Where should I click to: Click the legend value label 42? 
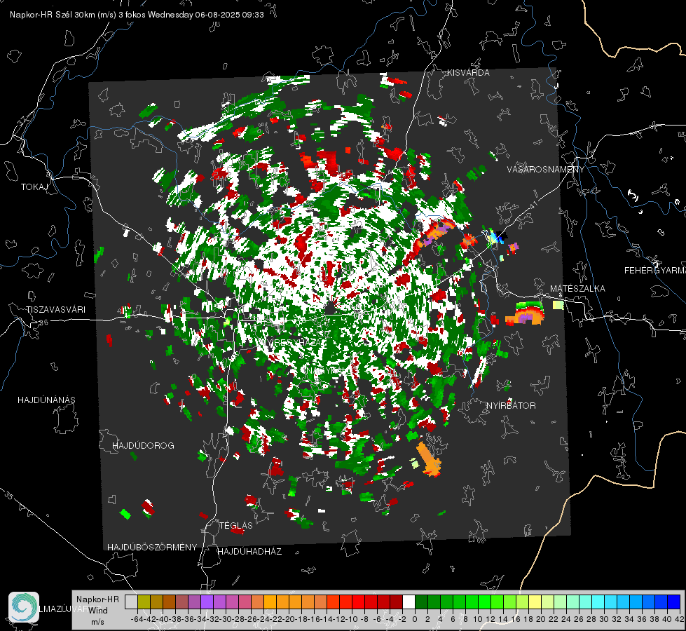point(679,619)
